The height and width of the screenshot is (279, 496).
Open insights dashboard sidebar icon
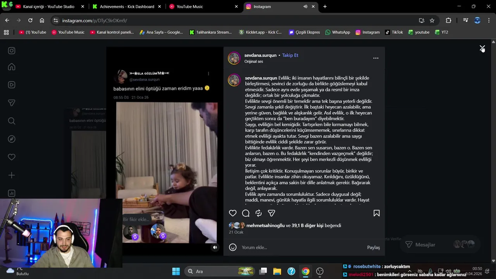point(12,193)
